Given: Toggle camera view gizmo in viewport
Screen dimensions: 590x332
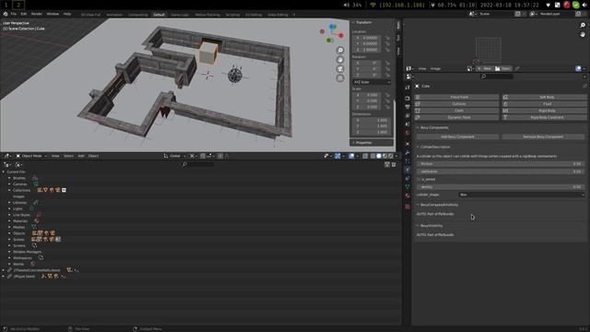Looking at the screenshot, I should (x=340, y=69).
